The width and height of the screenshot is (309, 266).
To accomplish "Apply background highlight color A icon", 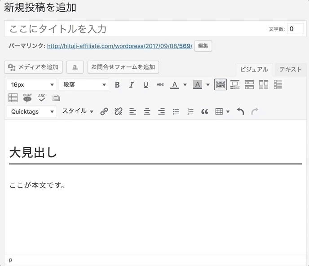I will [x=198, y=85].
